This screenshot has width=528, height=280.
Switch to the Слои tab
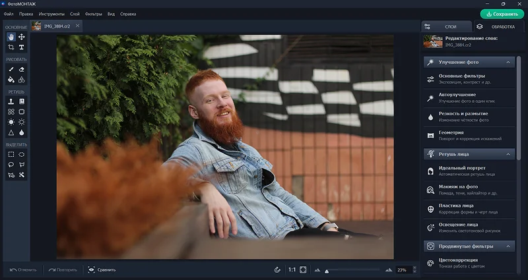(446, 26)
